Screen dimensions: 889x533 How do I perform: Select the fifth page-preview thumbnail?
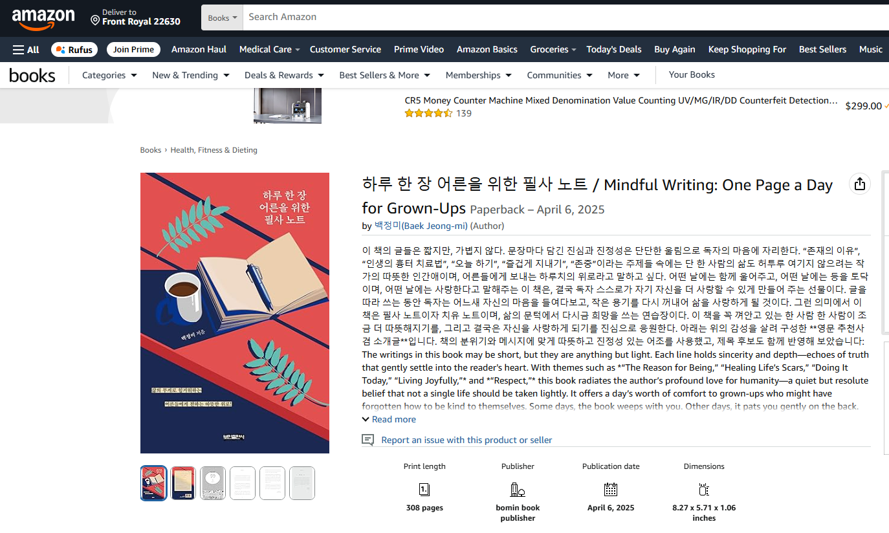pyautogui.click(x=272, y=483)
